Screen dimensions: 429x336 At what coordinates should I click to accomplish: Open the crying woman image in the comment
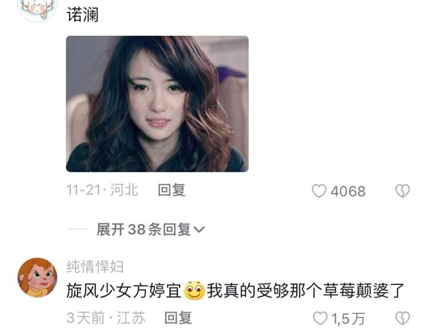[x=157, y=104]
